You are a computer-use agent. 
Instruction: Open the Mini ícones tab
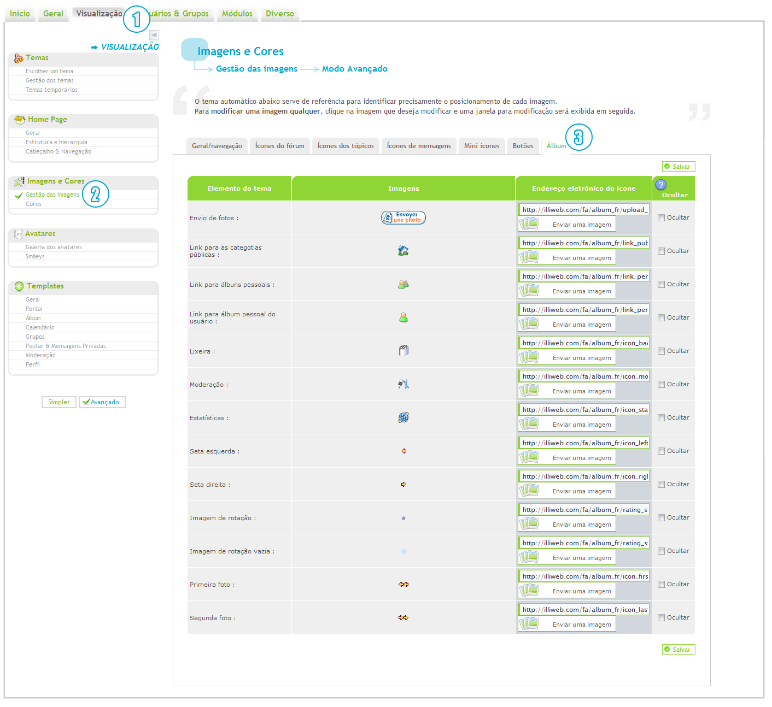[x=482, y=146]
